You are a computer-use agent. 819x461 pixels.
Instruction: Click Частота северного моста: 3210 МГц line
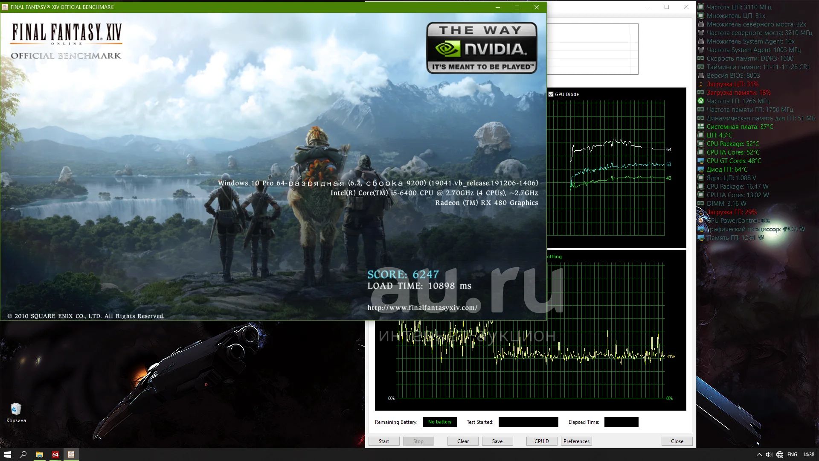(759, 33)
